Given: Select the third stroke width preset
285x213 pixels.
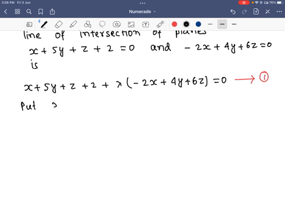Looking at the screenshot, I should click(234, 24).
